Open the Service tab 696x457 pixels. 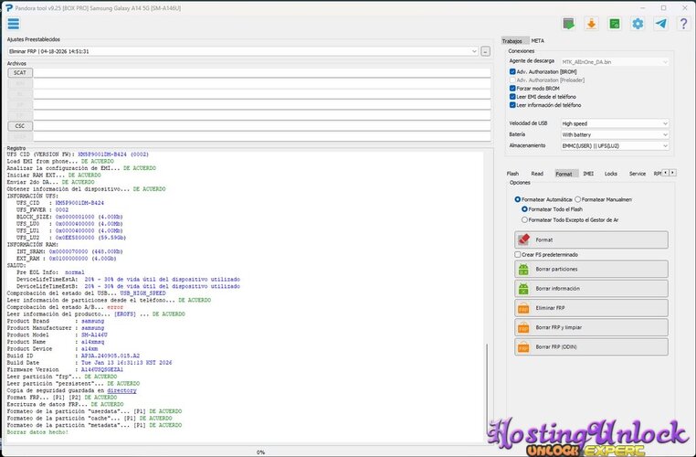638,174
